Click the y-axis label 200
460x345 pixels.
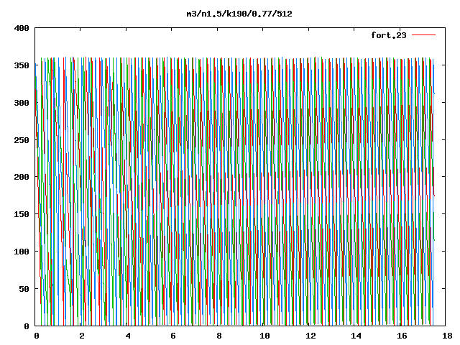[x=22, y=177]
